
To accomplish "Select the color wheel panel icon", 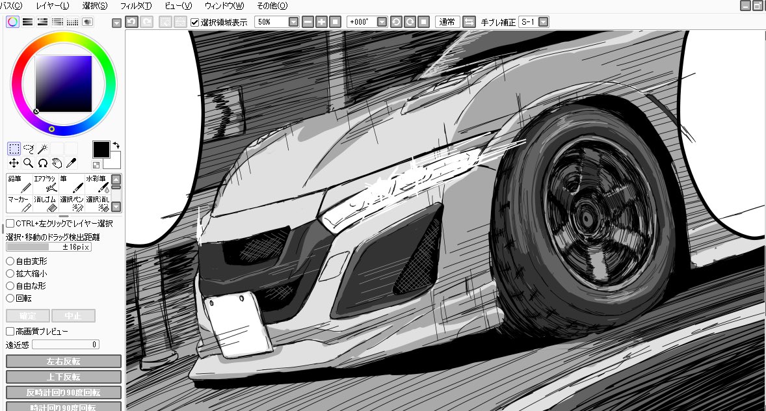I will [13, 22].
